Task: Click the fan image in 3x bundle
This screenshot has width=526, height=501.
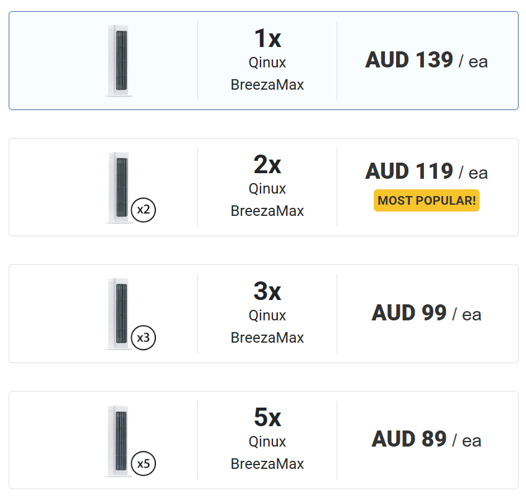Action: point(118,314)
